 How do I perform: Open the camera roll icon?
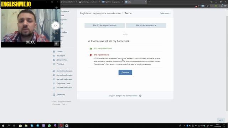pyautogui.click(x=56, y=44)
